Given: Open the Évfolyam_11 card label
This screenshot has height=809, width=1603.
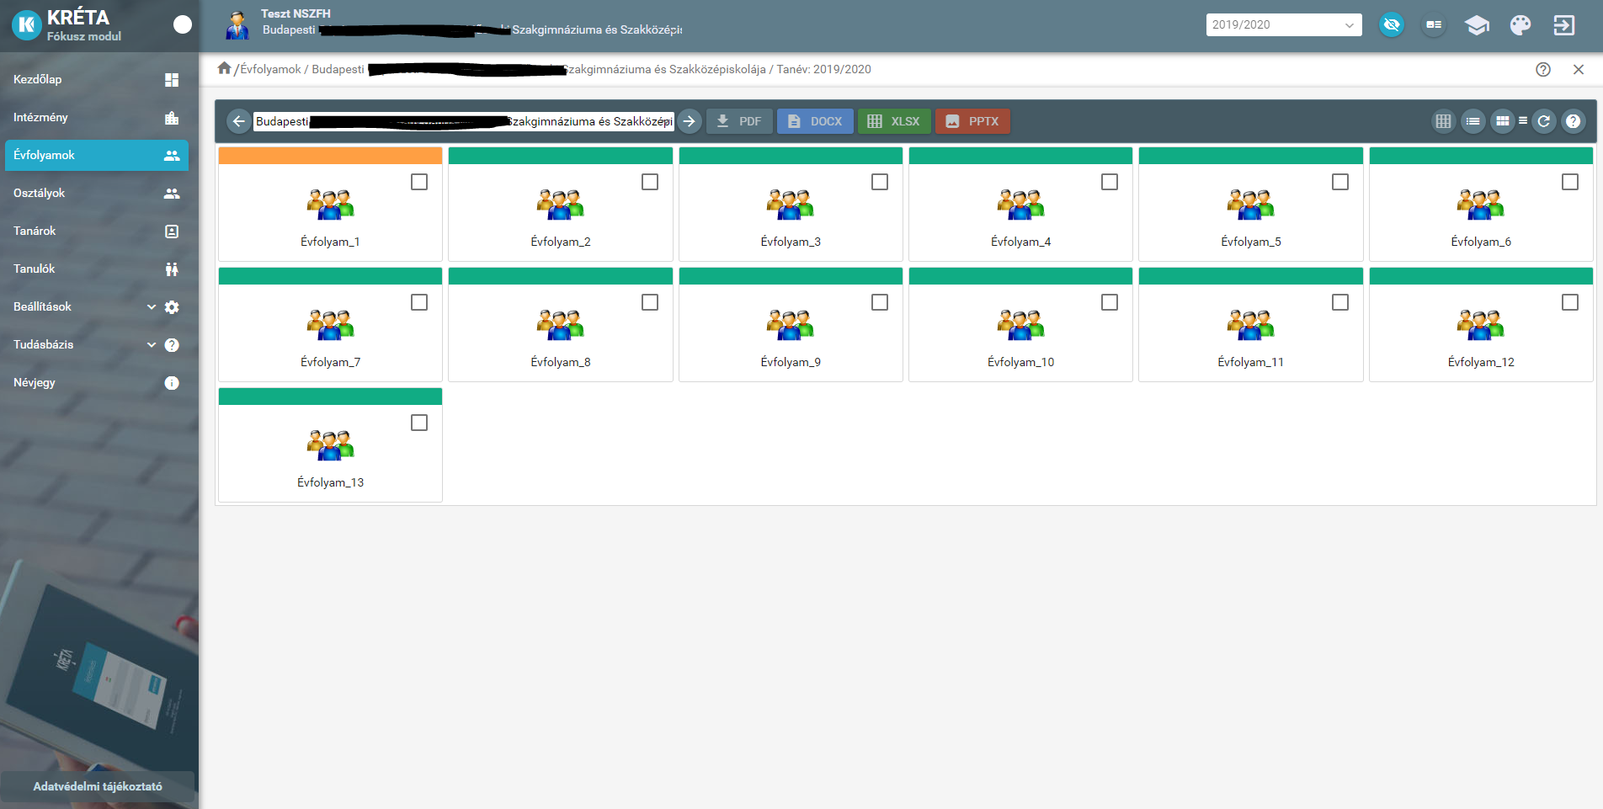Looking at the screenshot, I should 1251,362.
